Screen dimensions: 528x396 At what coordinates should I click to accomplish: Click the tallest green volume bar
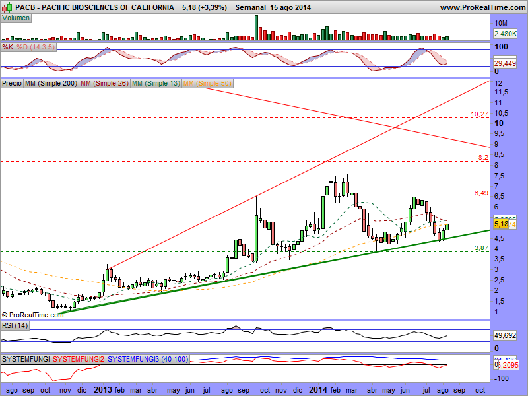pyautogui.click(x=256, y=28)
